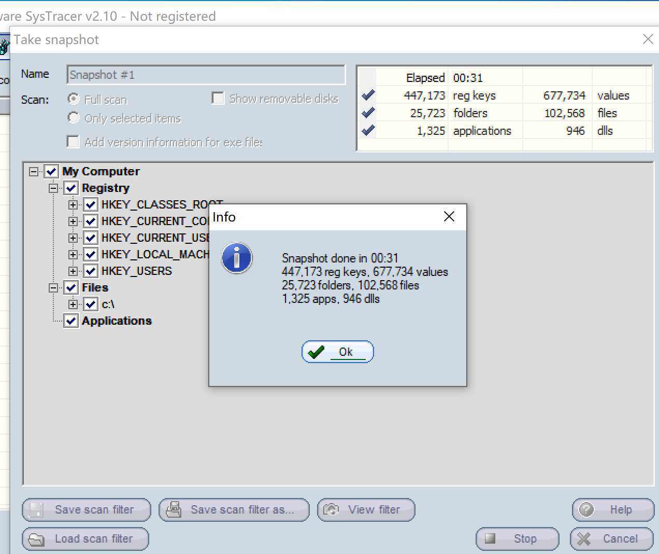
Task: Click the Stop button
Action: [x=518, y=538]
